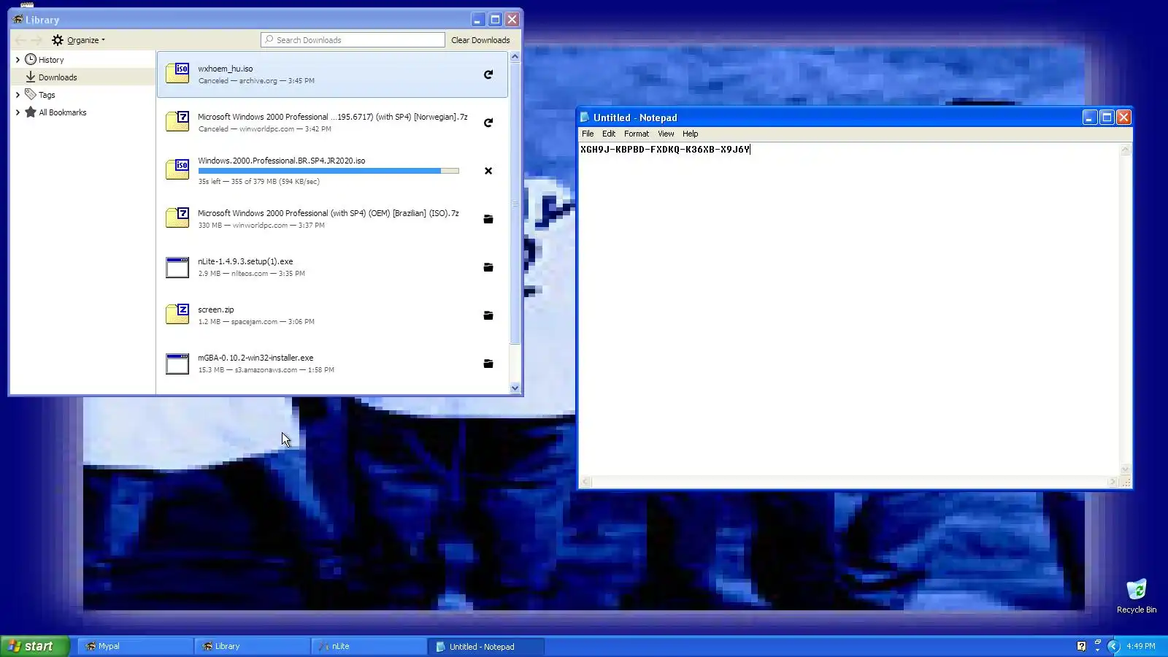Screen dimensions: 1168x657
Task: Close the Library window
Action: point(512,20)
